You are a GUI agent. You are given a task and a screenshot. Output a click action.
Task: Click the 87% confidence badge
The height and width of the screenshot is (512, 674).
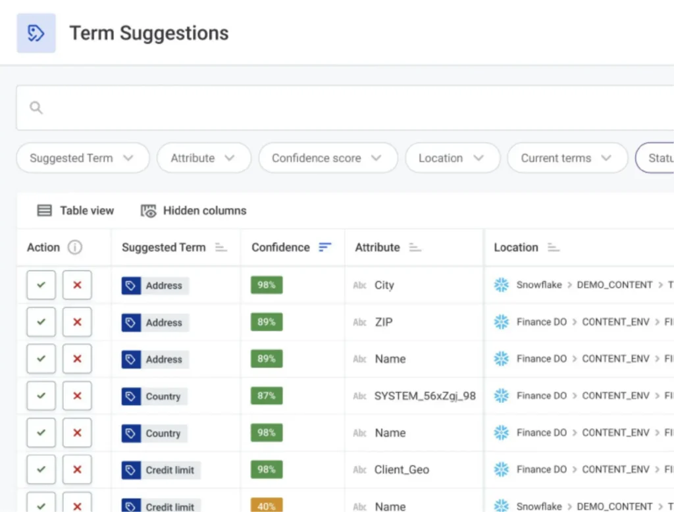267,396
